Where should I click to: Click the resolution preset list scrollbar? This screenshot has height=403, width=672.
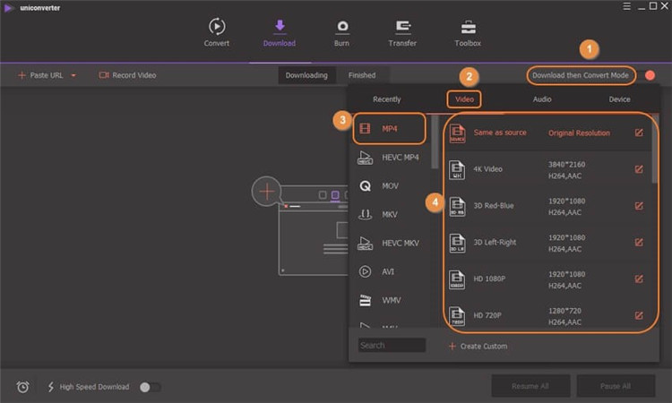655,149
